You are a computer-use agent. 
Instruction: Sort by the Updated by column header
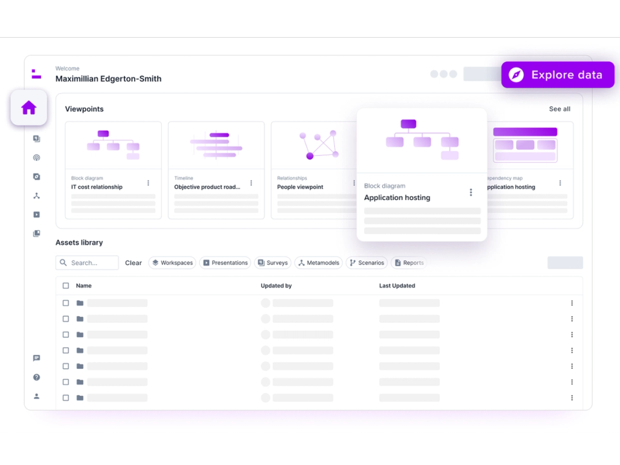tap(276, 286)
